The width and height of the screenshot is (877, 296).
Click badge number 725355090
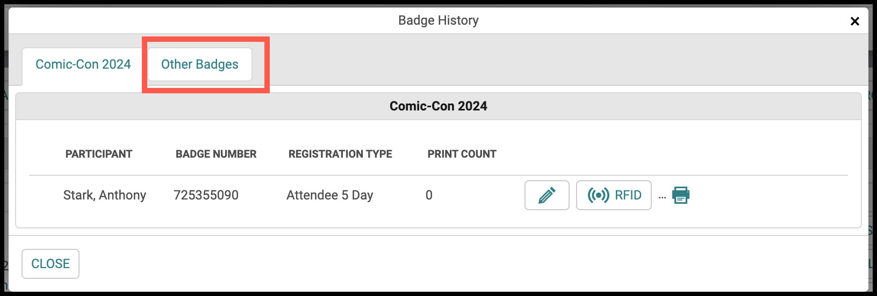tap(206, 195)
